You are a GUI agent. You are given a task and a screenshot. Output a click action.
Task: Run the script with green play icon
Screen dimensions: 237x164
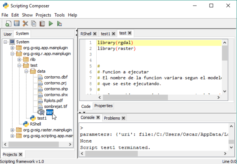[x=51, y=24]
